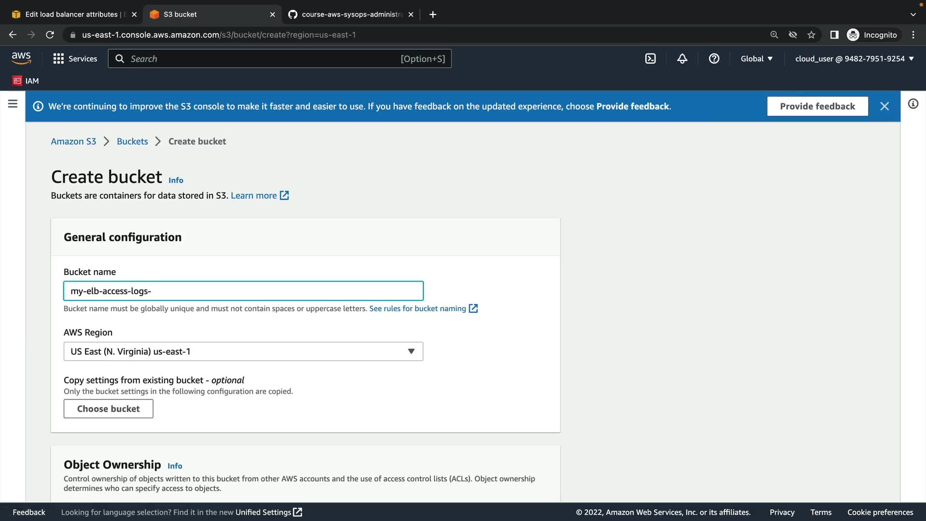Screen dimensions: 926x521
Task: Dismiss the S3 console feedback banner
Action: [x=884, y=106]
